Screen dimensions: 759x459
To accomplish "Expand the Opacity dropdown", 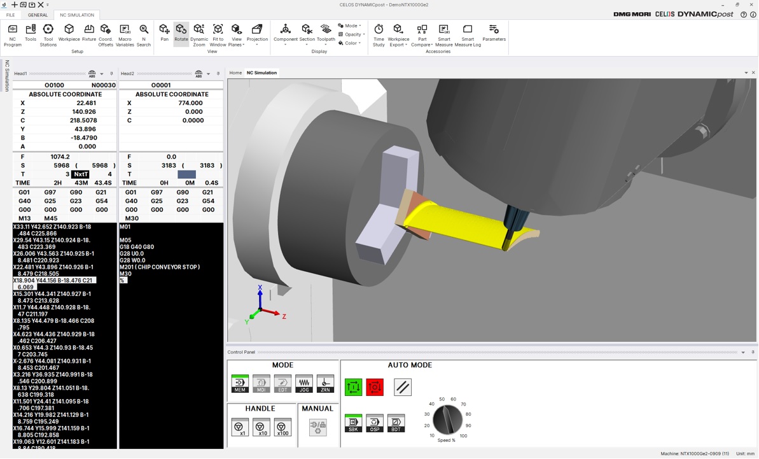I will click(351, 34).
